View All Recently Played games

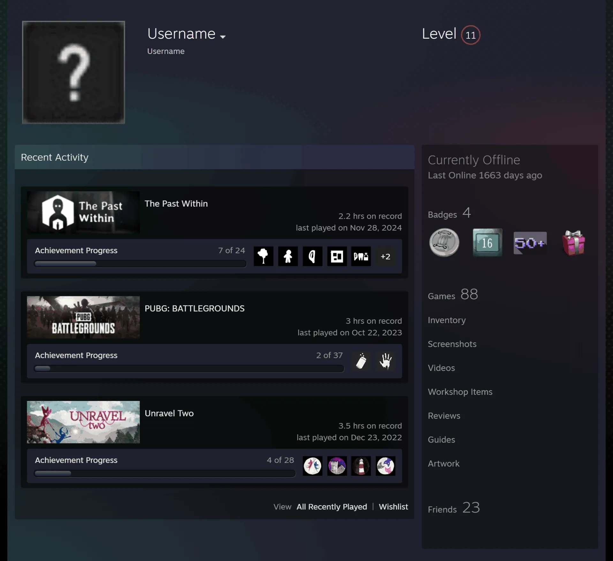pyautogui.click(x=332, y=507)
